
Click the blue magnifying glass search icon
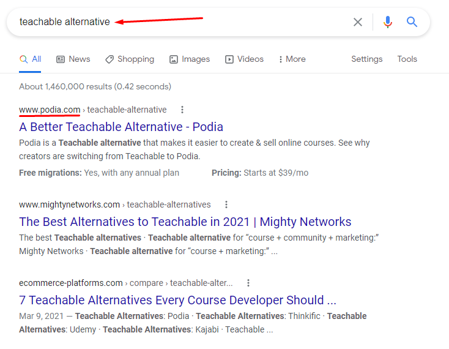click(412, 22)
